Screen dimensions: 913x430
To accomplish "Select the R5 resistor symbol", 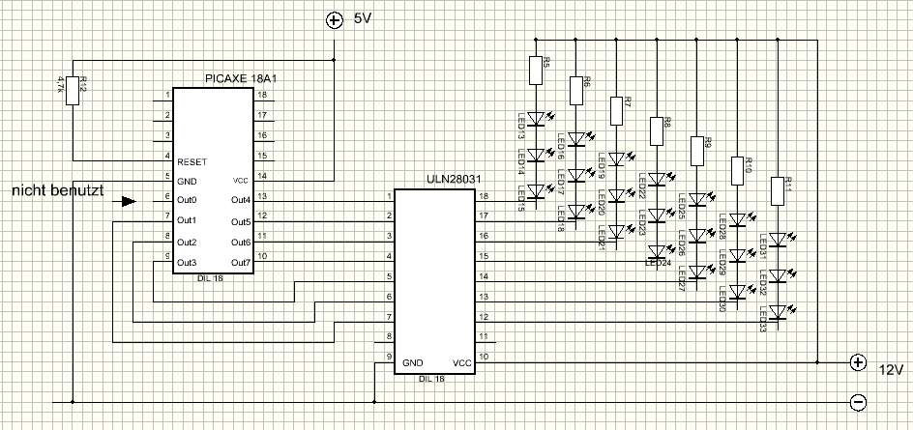I will pyautogui.click(x=536, y=70).
